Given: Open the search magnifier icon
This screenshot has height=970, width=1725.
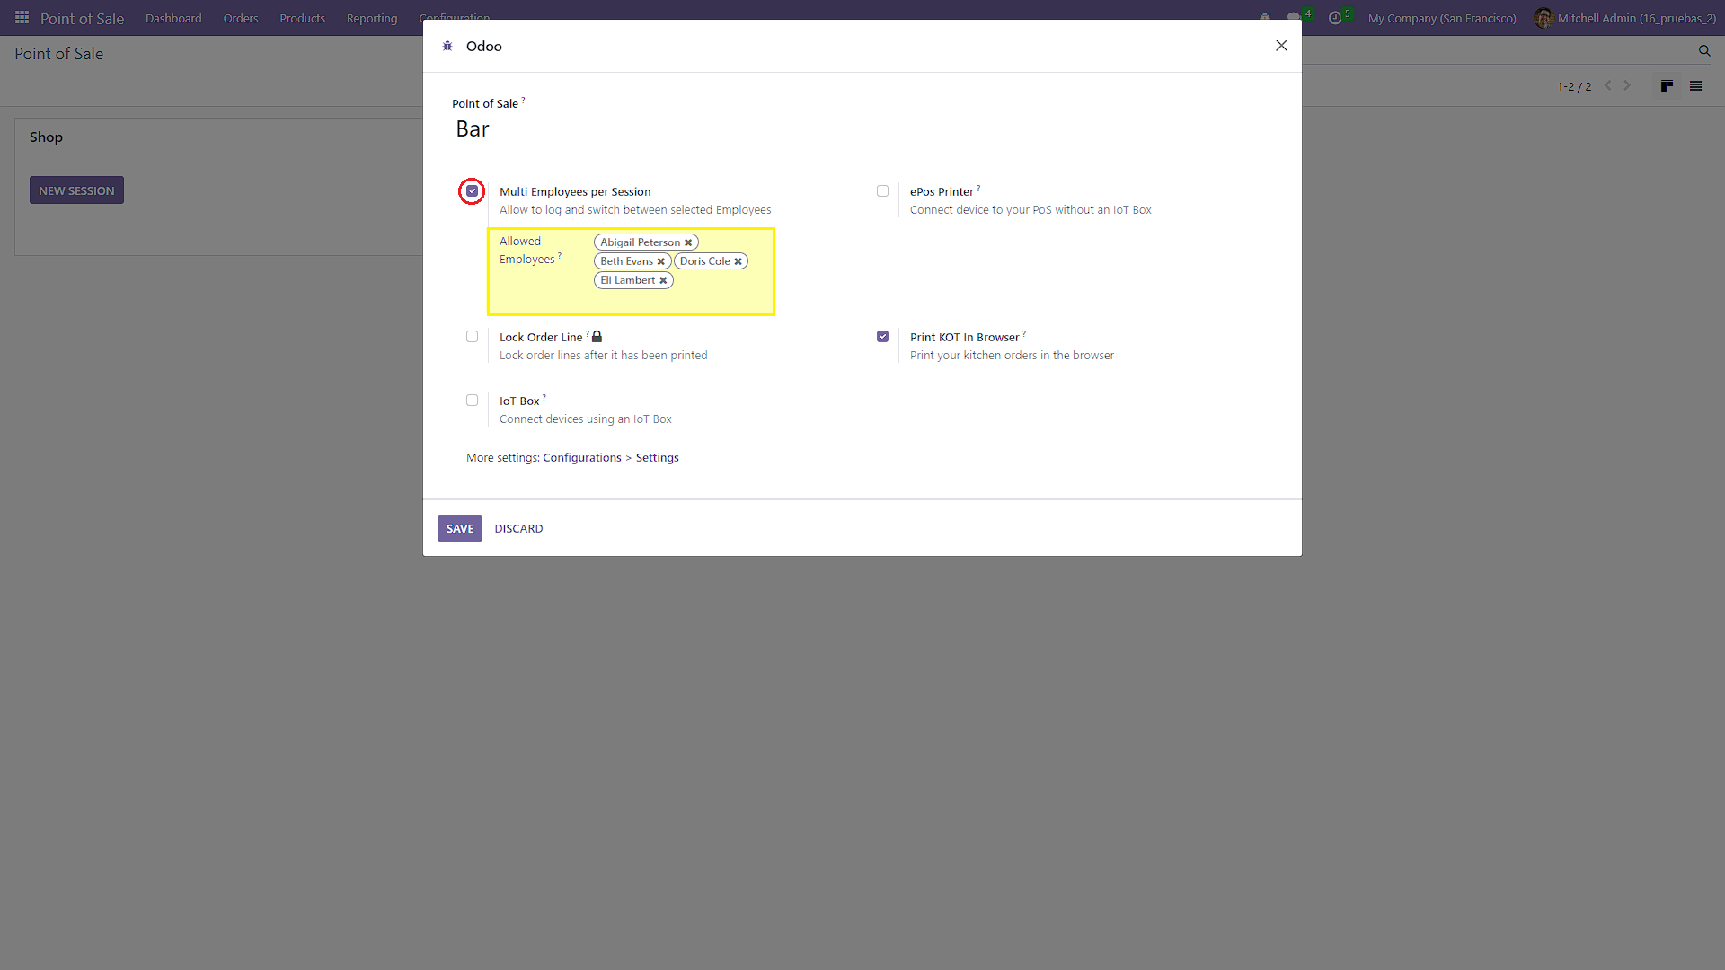Looking at the screenshot, I should pos(1704,51).
